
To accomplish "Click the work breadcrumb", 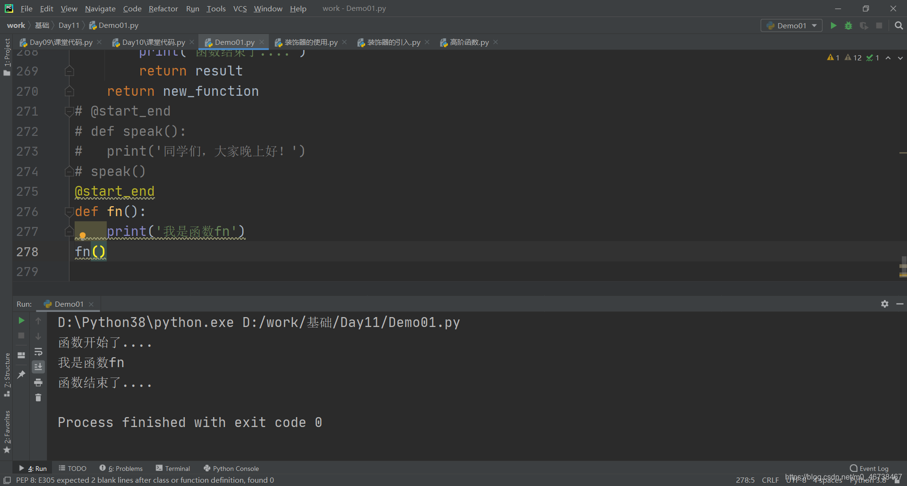I will pyautogui.click(x=16, y=25).
